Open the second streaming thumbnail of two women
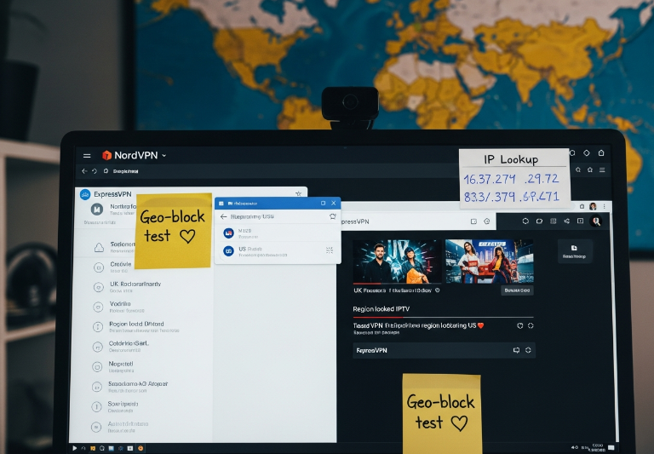This screenshot has width=654, height=454. 490,261
